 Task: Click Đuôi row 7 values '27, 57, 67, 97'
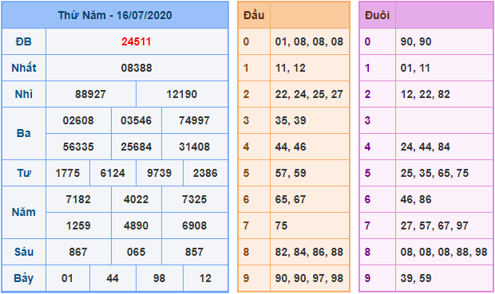click(x=434, y=225)
